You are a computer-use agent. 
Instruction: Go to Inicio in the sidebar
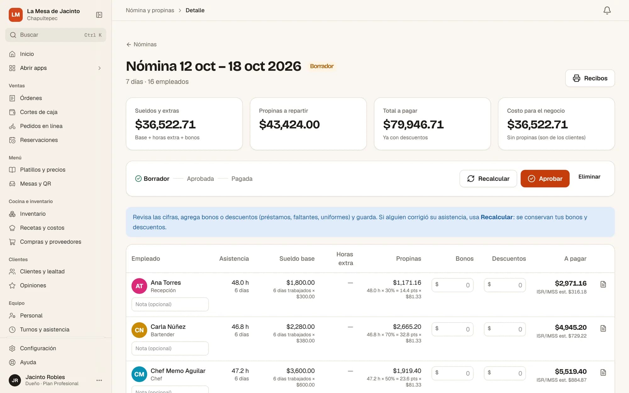(x=56, y=54)
